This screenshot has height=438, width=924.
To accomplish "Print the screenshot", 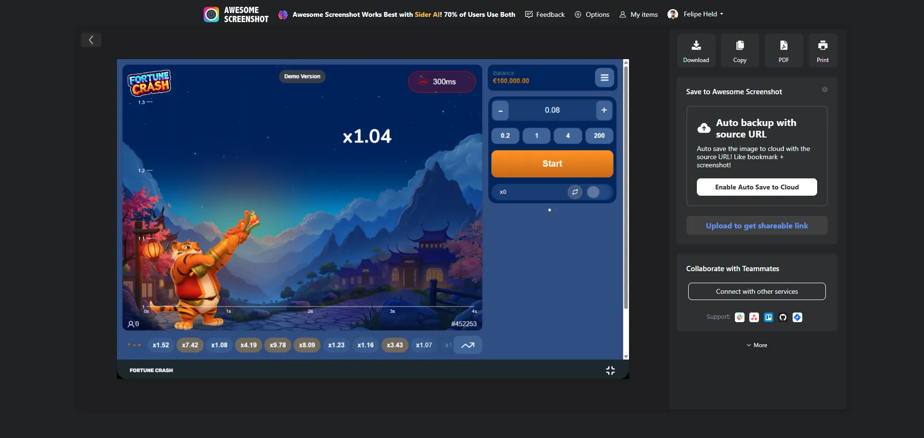I will pos(822,50).
